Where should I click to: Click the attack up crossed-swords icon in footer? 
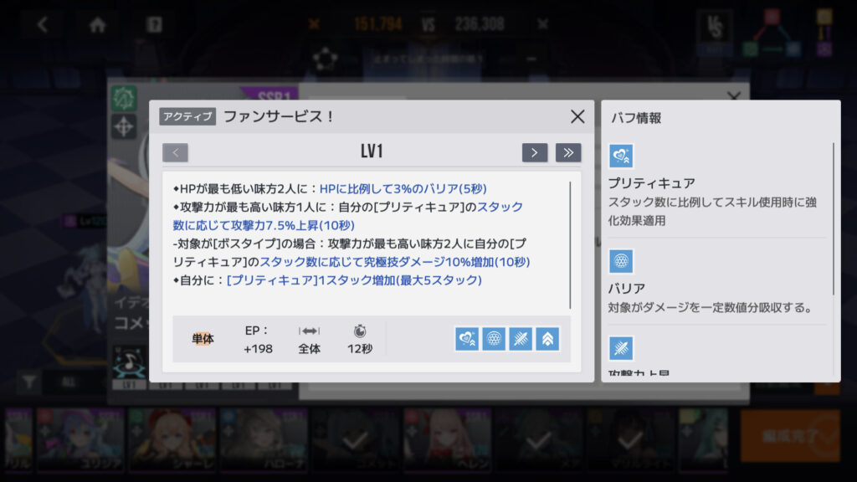[x=521, y=339]
